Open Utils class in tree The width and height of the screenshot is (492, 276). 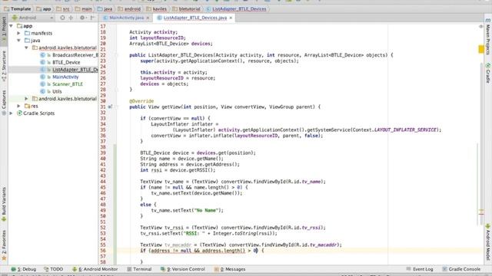(57, 91)
